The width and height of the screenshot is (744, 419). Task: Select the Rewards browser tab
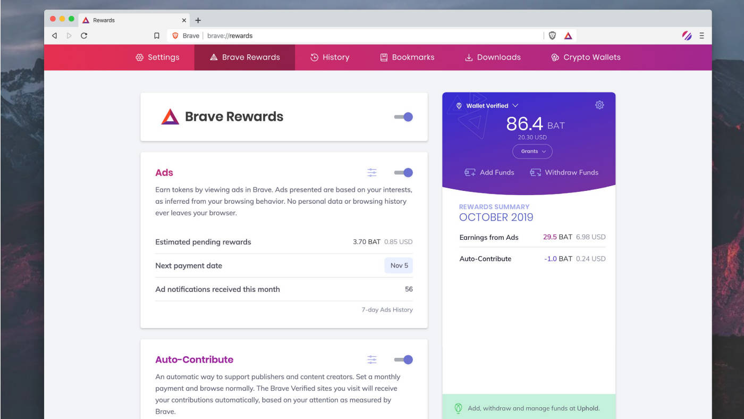click(135, 20)
